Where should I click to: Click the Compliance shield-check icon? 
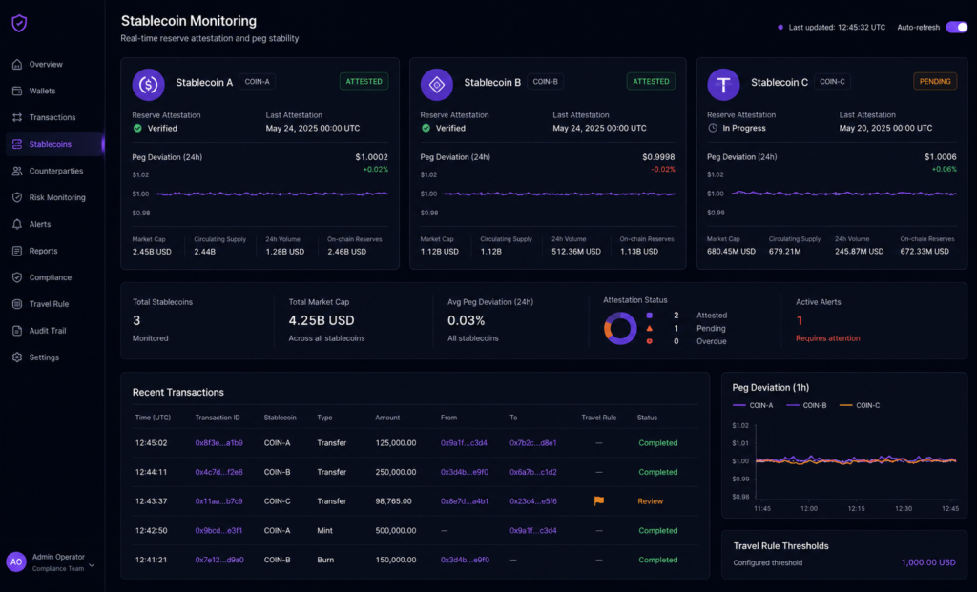point(17,277)
